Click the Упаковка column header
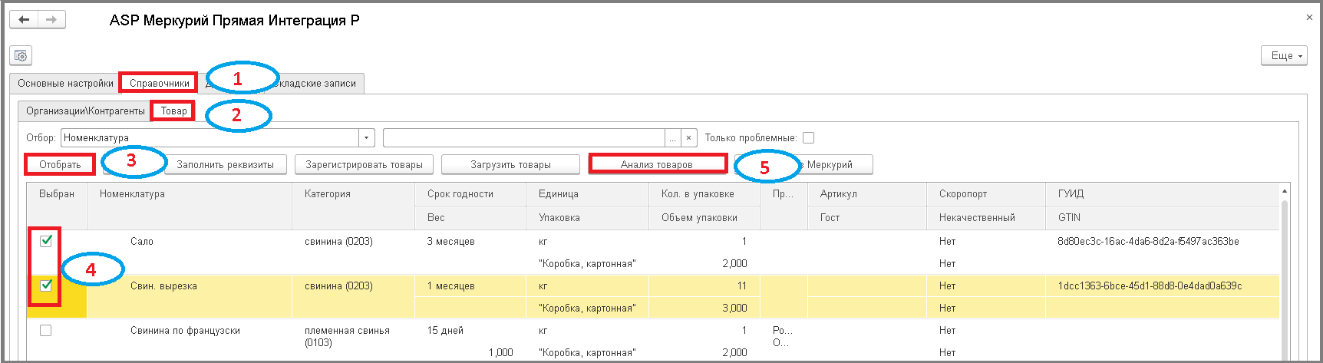This screenshot has height=363, width=1323. [588, 218]
